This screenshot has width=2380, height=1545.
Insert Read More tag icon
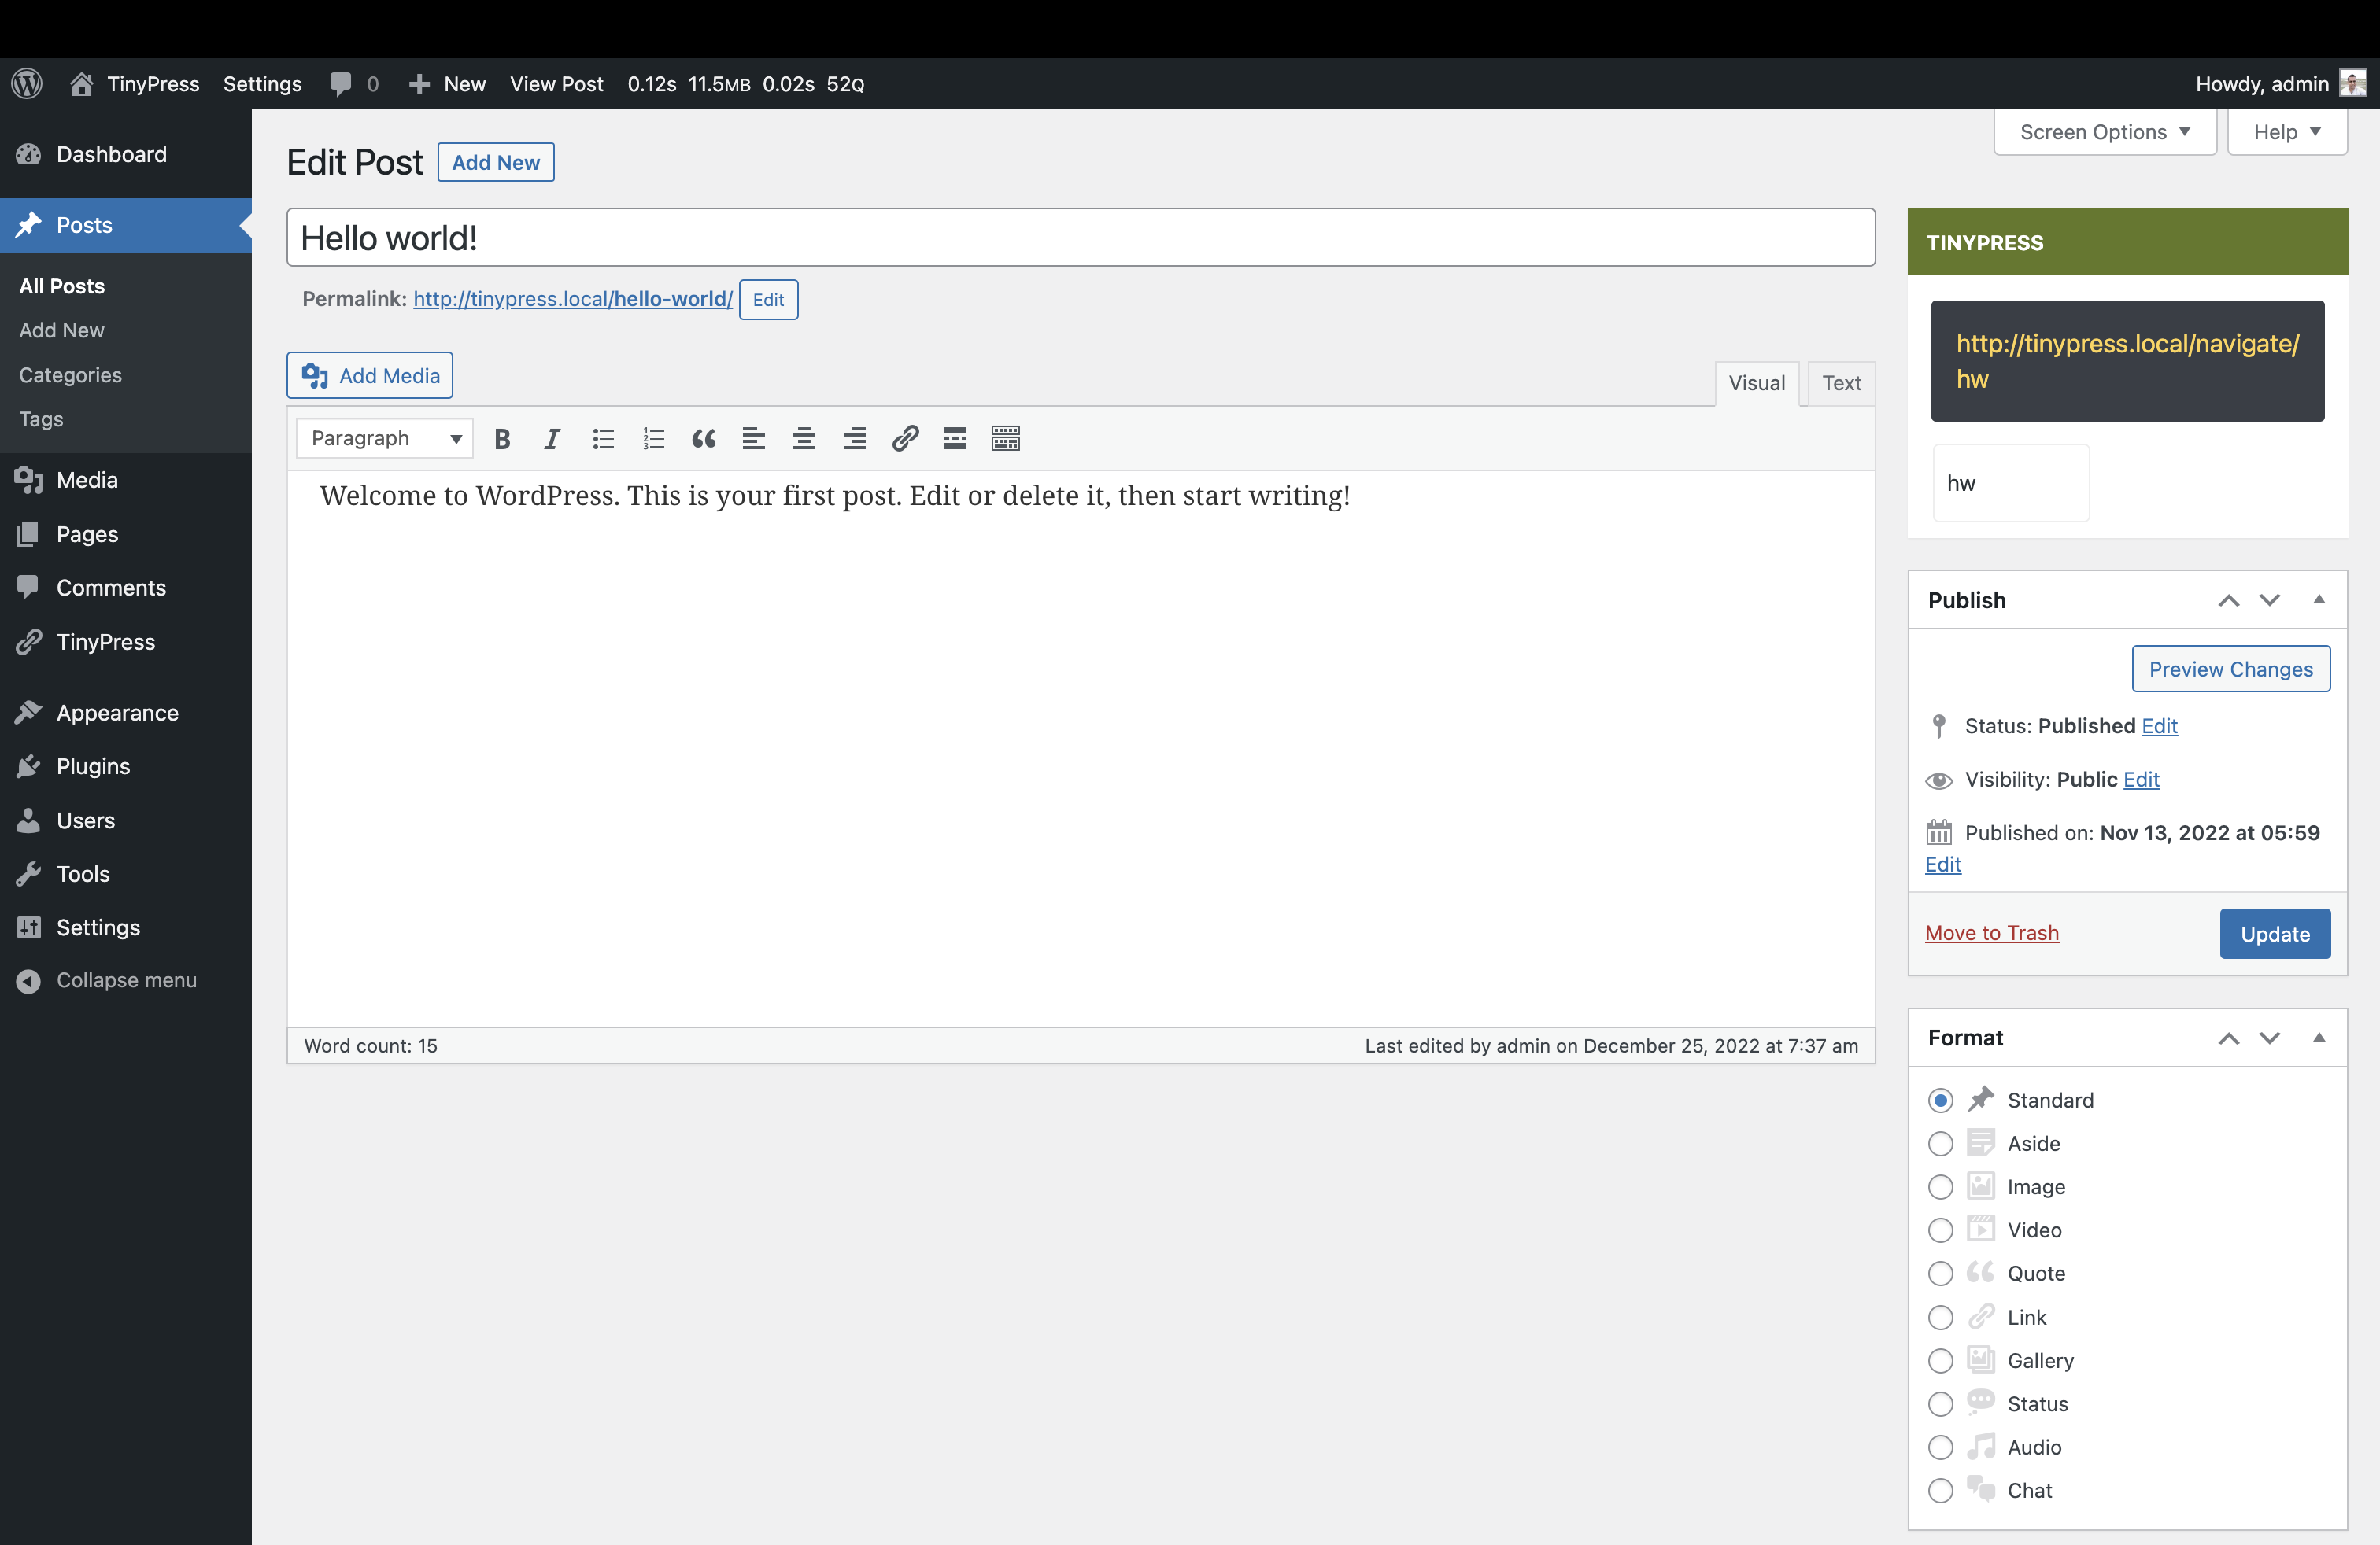[x=955, y=439]
